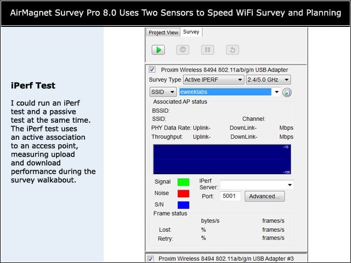This screenshot has height=263, width=351.
Task: Uncheck the first Proxim Wireless 8494 adapter checkbox
Action: [152, 70]
